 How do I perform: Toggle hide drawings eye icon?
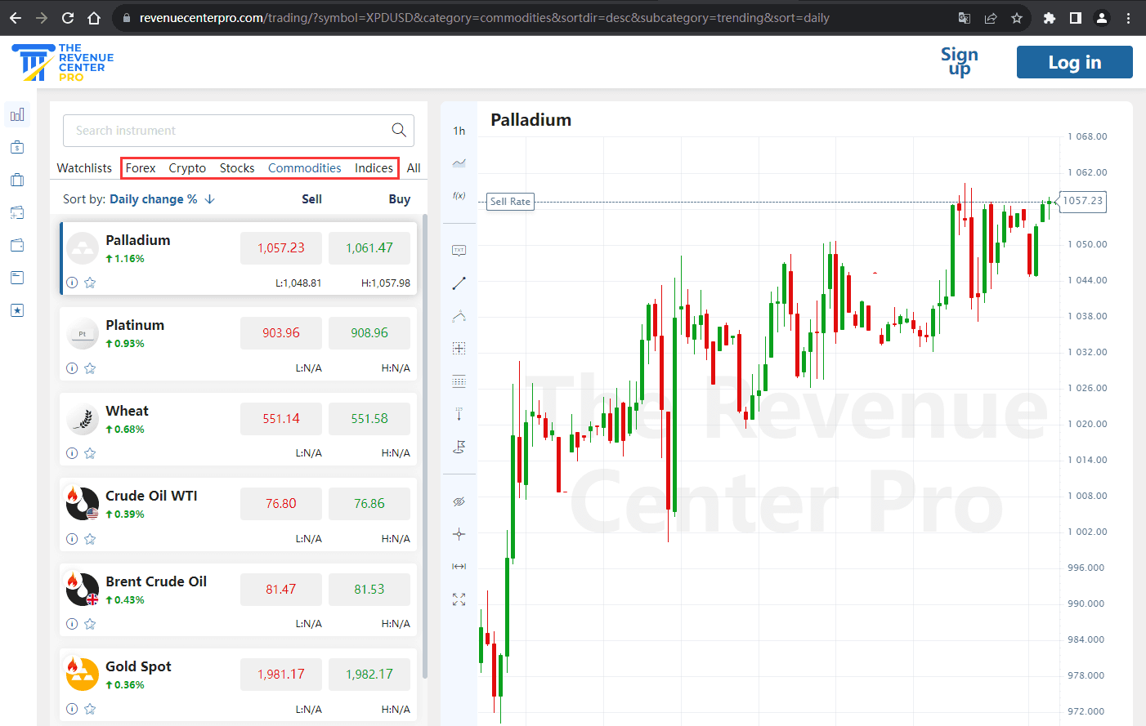[459, 501]
